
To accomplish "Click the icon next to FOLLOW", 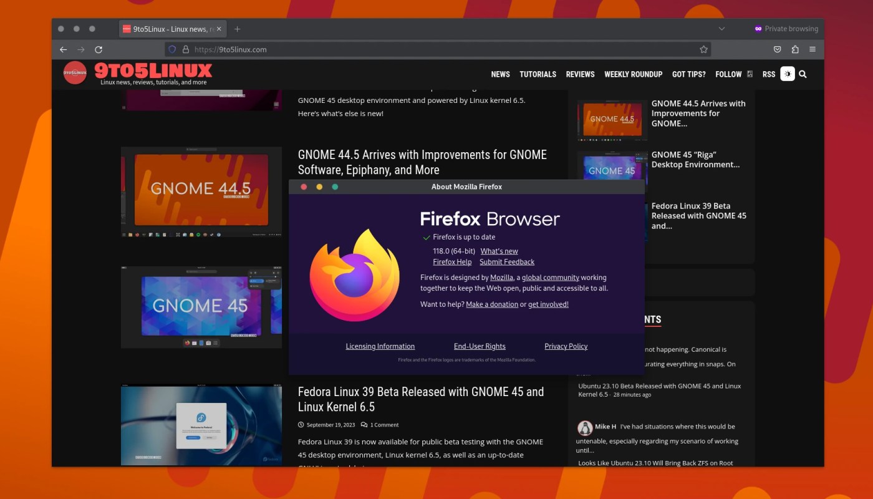I will coord(750,74).
